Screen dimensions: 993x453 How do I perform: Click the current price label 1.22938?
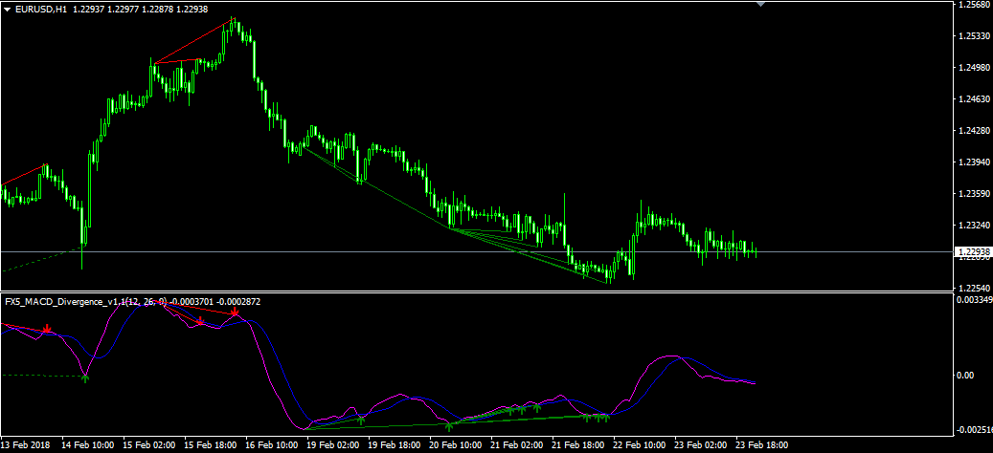[x=974, y=252]
